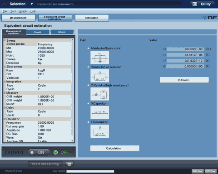Click the condition list scroll-up arrow

(x=72, y=40)
